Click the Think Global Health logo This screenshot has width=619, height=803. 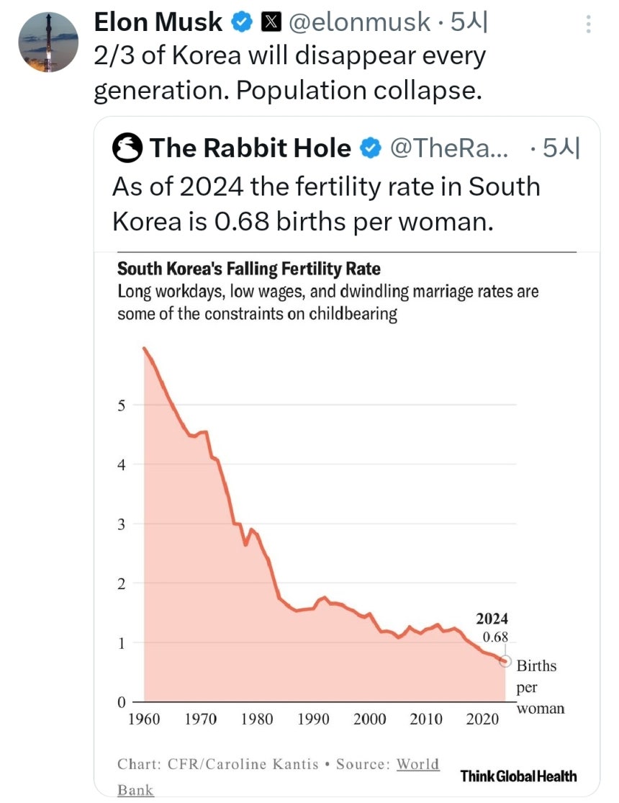click(520, 776)
